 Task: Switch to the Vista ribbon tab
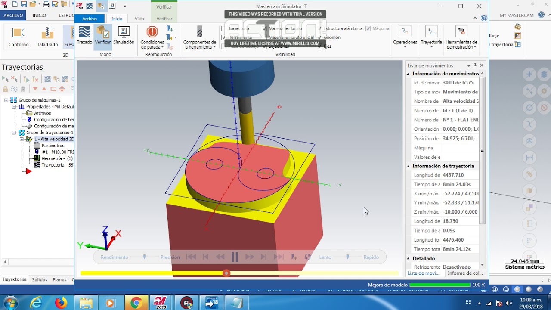(139, 19)
